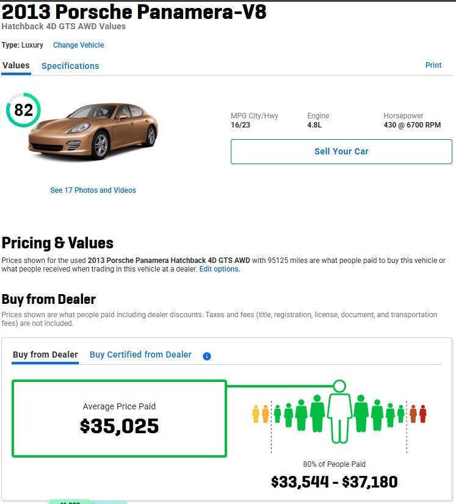This screenshot has height=504, width=456.
Task: Click the 430 @ 6700 RPM horsepower value
Action: [412, 125]
